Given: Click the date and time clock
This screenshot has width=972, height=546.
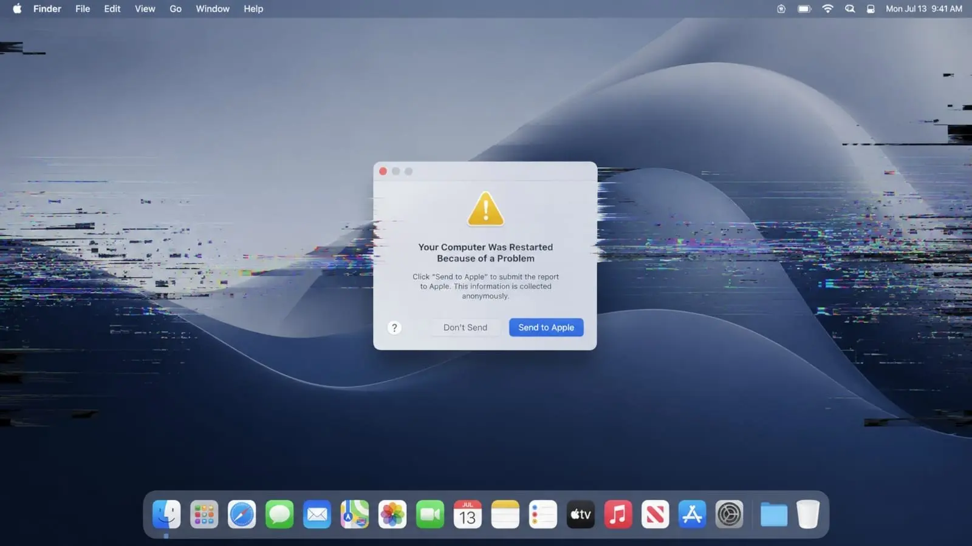Looking at the screenshot, I should tap(924, 8).
